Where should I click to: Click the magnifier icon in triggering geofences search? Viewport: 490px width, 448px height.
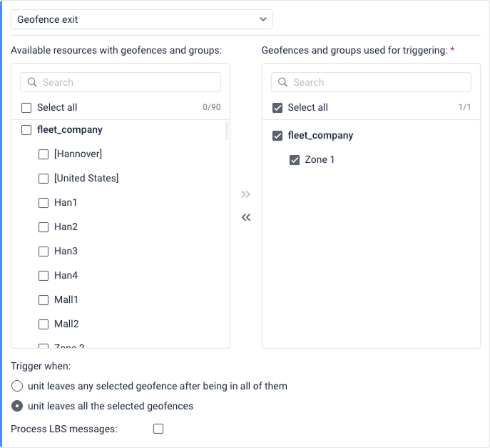click(x=283, y=82)
